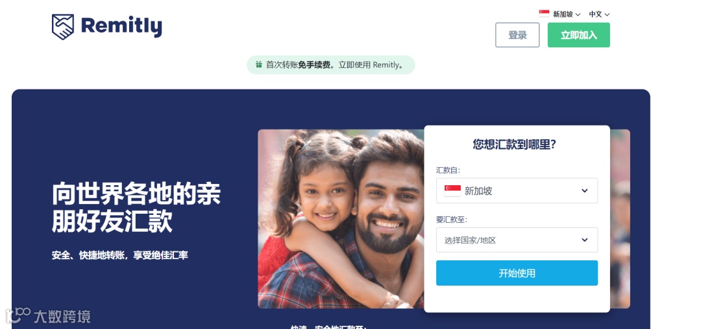
Task: Click the 首次转账免手续费 promo banner
Action: pyautogui.click(x=331, y=65)
